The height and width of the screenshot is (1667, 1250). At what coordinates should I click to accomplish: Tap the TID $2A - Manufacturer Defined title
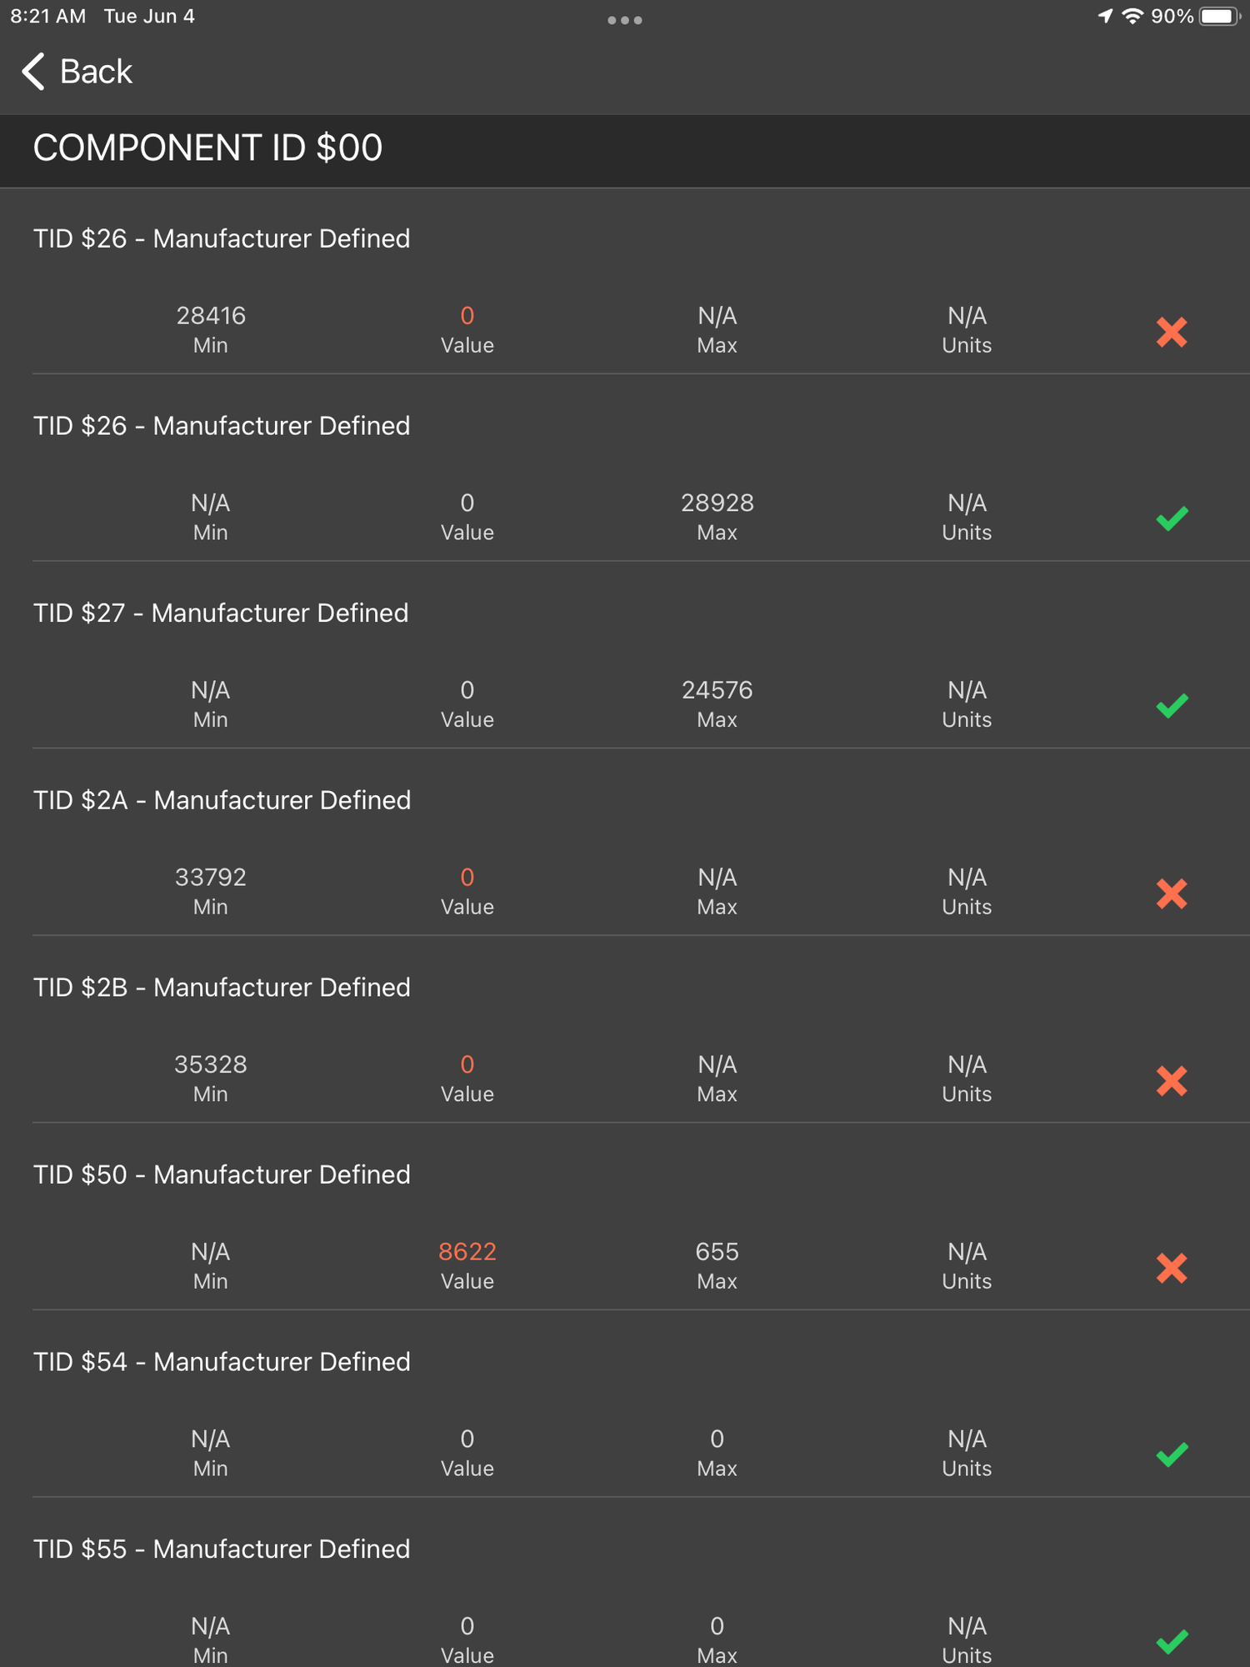222,800
